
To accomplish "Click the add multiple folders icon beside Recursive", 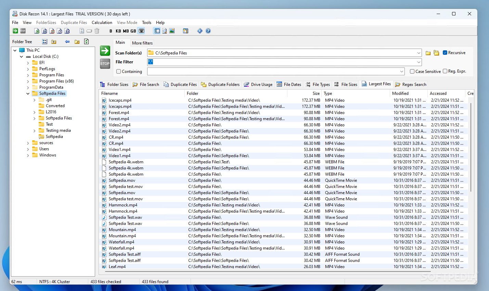I will click(x=436, y=53).
